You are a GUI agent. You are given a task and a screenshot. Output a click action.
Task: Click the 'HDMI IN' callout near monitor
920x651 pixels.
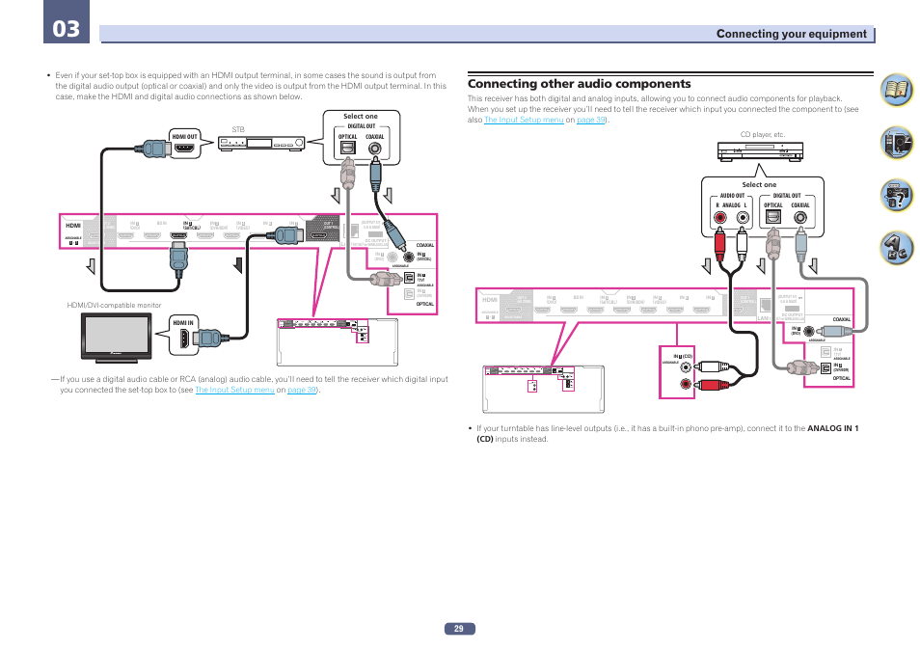pyautogui.click(x=183, y=323)
